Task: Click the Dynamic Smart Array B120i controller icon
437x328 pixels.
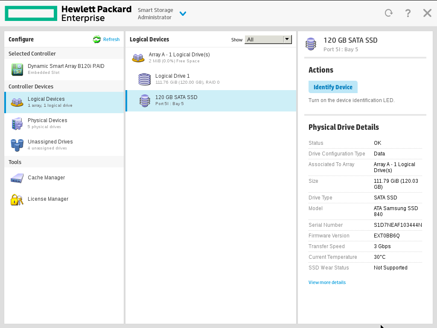Action: coord(17,70)
